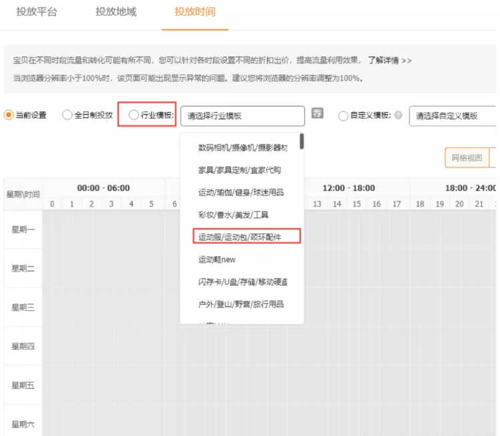Switch to the 投放平台 tab
The image size is (500, 436).
tap(37, 12)
